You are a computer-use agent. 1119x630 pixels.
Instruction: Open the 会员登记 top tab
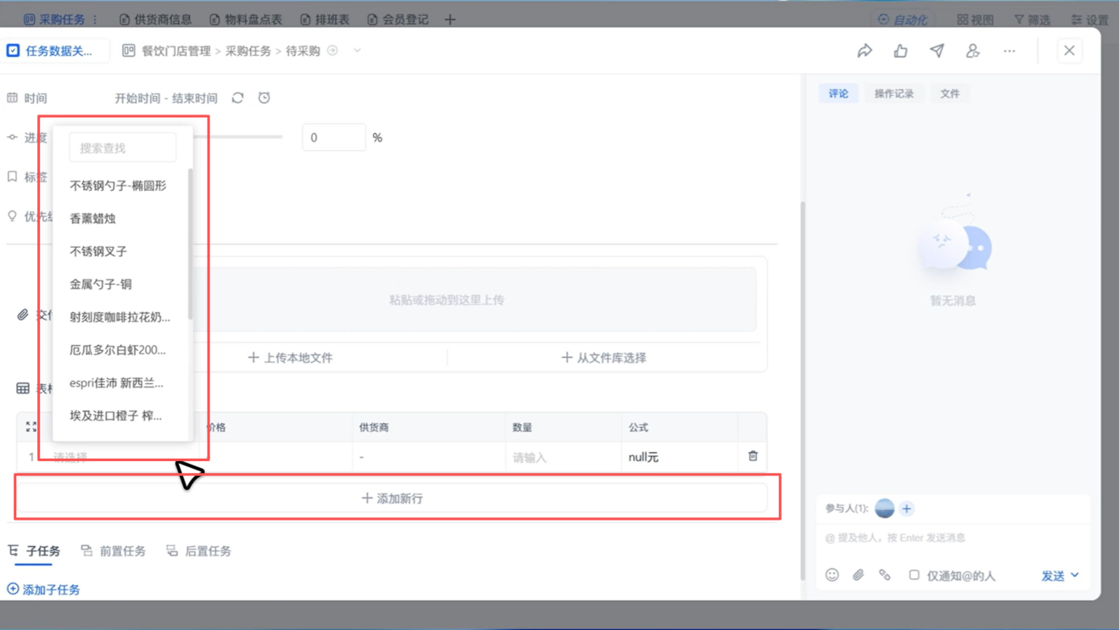pyautogui.click(x=398, y=19)
